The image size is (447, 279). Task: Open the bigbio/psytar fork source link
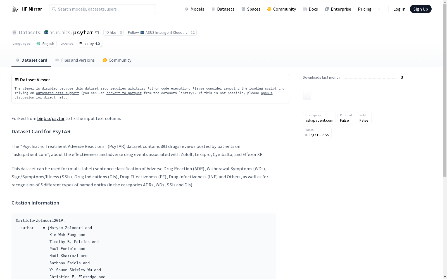51,118
